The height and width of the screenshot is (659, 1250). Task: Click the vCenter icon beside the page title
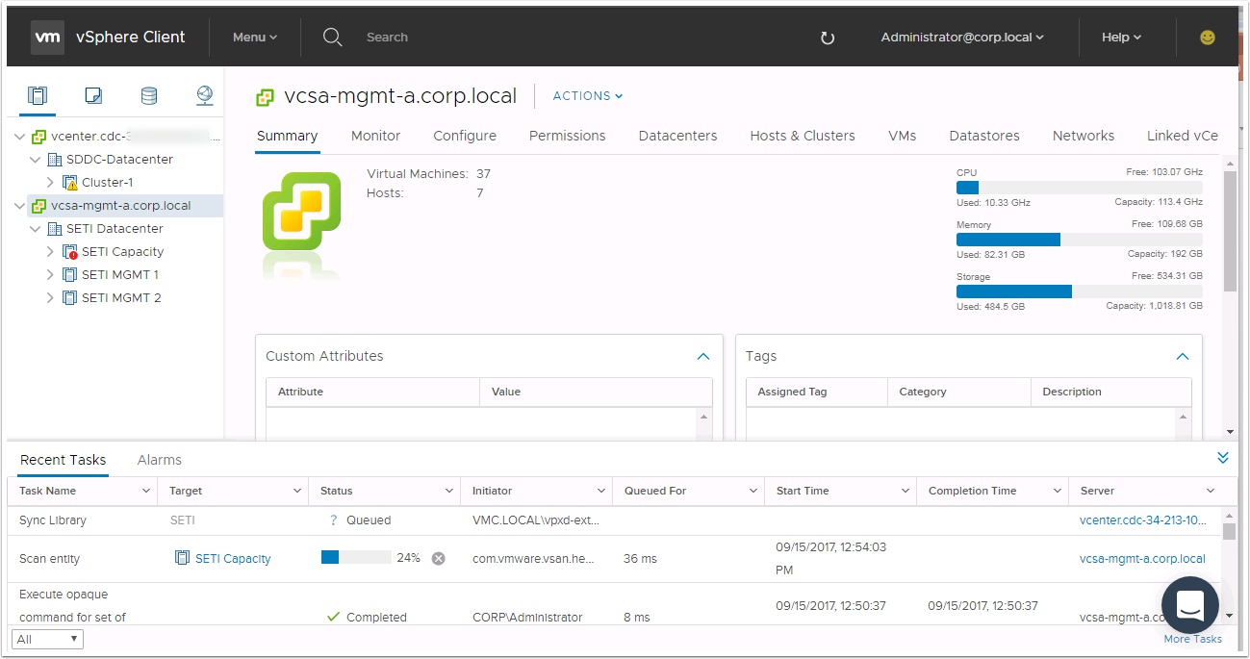(x=265, y=96)
